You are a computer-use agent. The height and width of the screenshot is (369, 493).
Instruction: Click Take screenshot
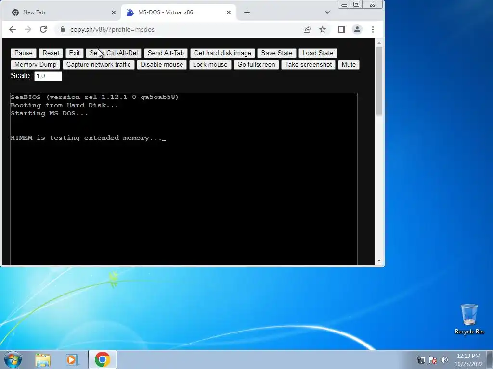tap(309, 65)
